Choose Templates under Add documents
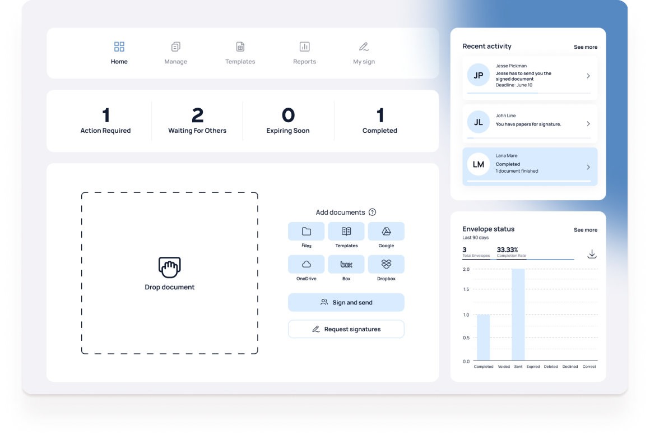Screen dimensions: 650x439 346,232
